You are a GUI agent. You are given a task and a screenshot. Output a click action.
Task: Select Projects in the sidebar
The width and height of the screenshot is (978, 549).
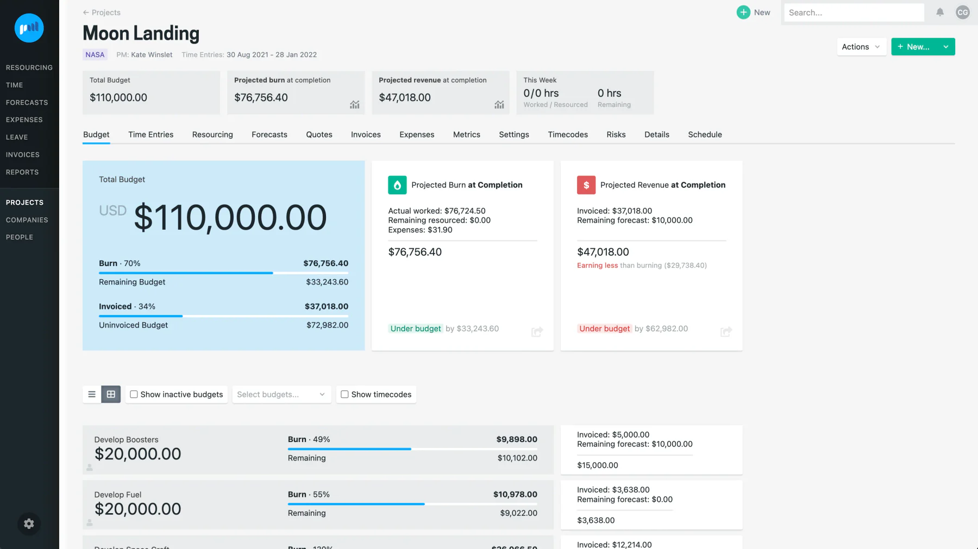click(24, 202)
